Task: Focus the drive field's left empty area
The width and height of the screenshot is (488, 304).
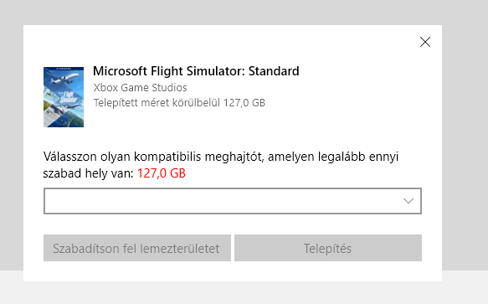Action: coord(125,201)
